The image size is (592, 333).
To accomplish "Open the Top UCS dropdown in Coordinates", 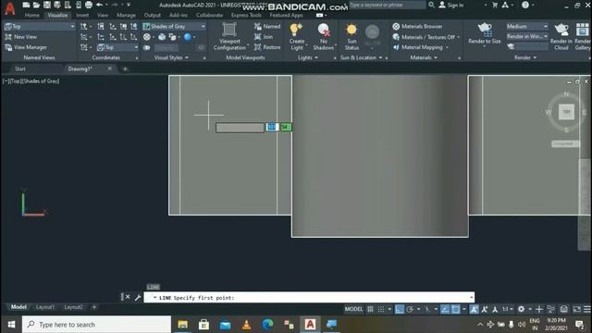I will (117, 47).
